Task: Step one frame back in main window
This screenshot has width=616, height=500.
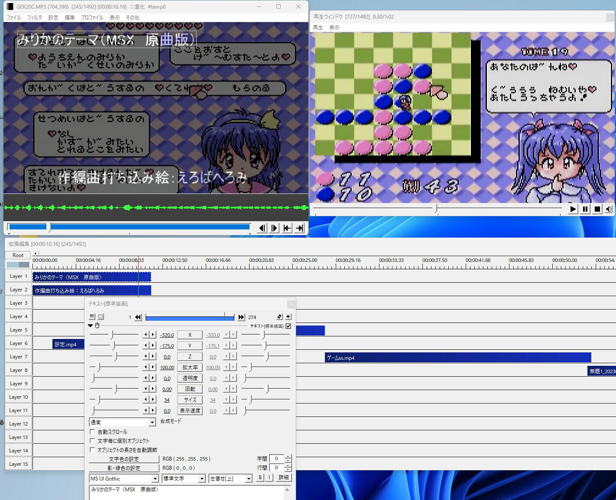Action: tap(262, 228)
